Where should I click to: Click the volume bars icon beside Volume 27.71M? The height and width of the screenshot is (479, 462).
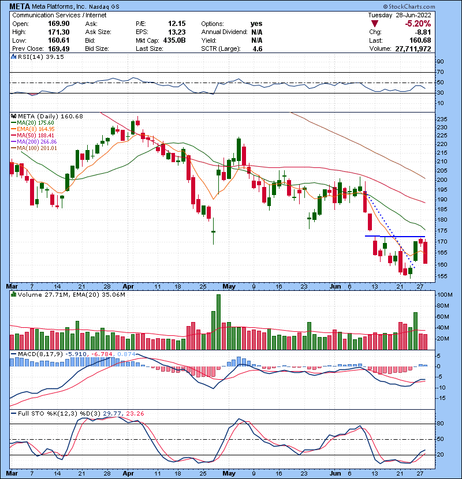click(x=13, y=294)
